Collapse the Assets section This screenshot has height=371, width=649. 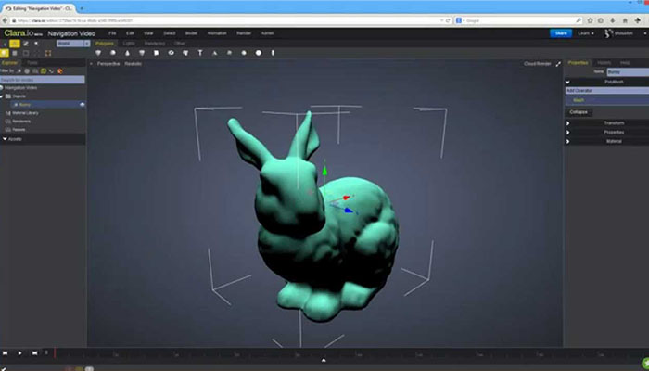[5, 139]
